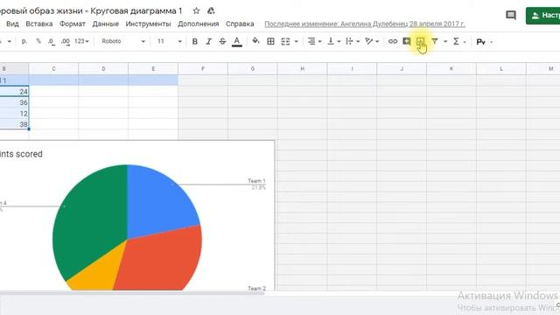Open the Формат menu
Viewport: 560px width, 315px height.
(x=73, y=24)
